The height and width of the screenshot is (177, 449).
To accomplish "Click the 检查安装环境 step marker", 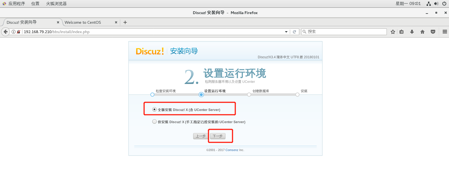I will coord(152,94).
